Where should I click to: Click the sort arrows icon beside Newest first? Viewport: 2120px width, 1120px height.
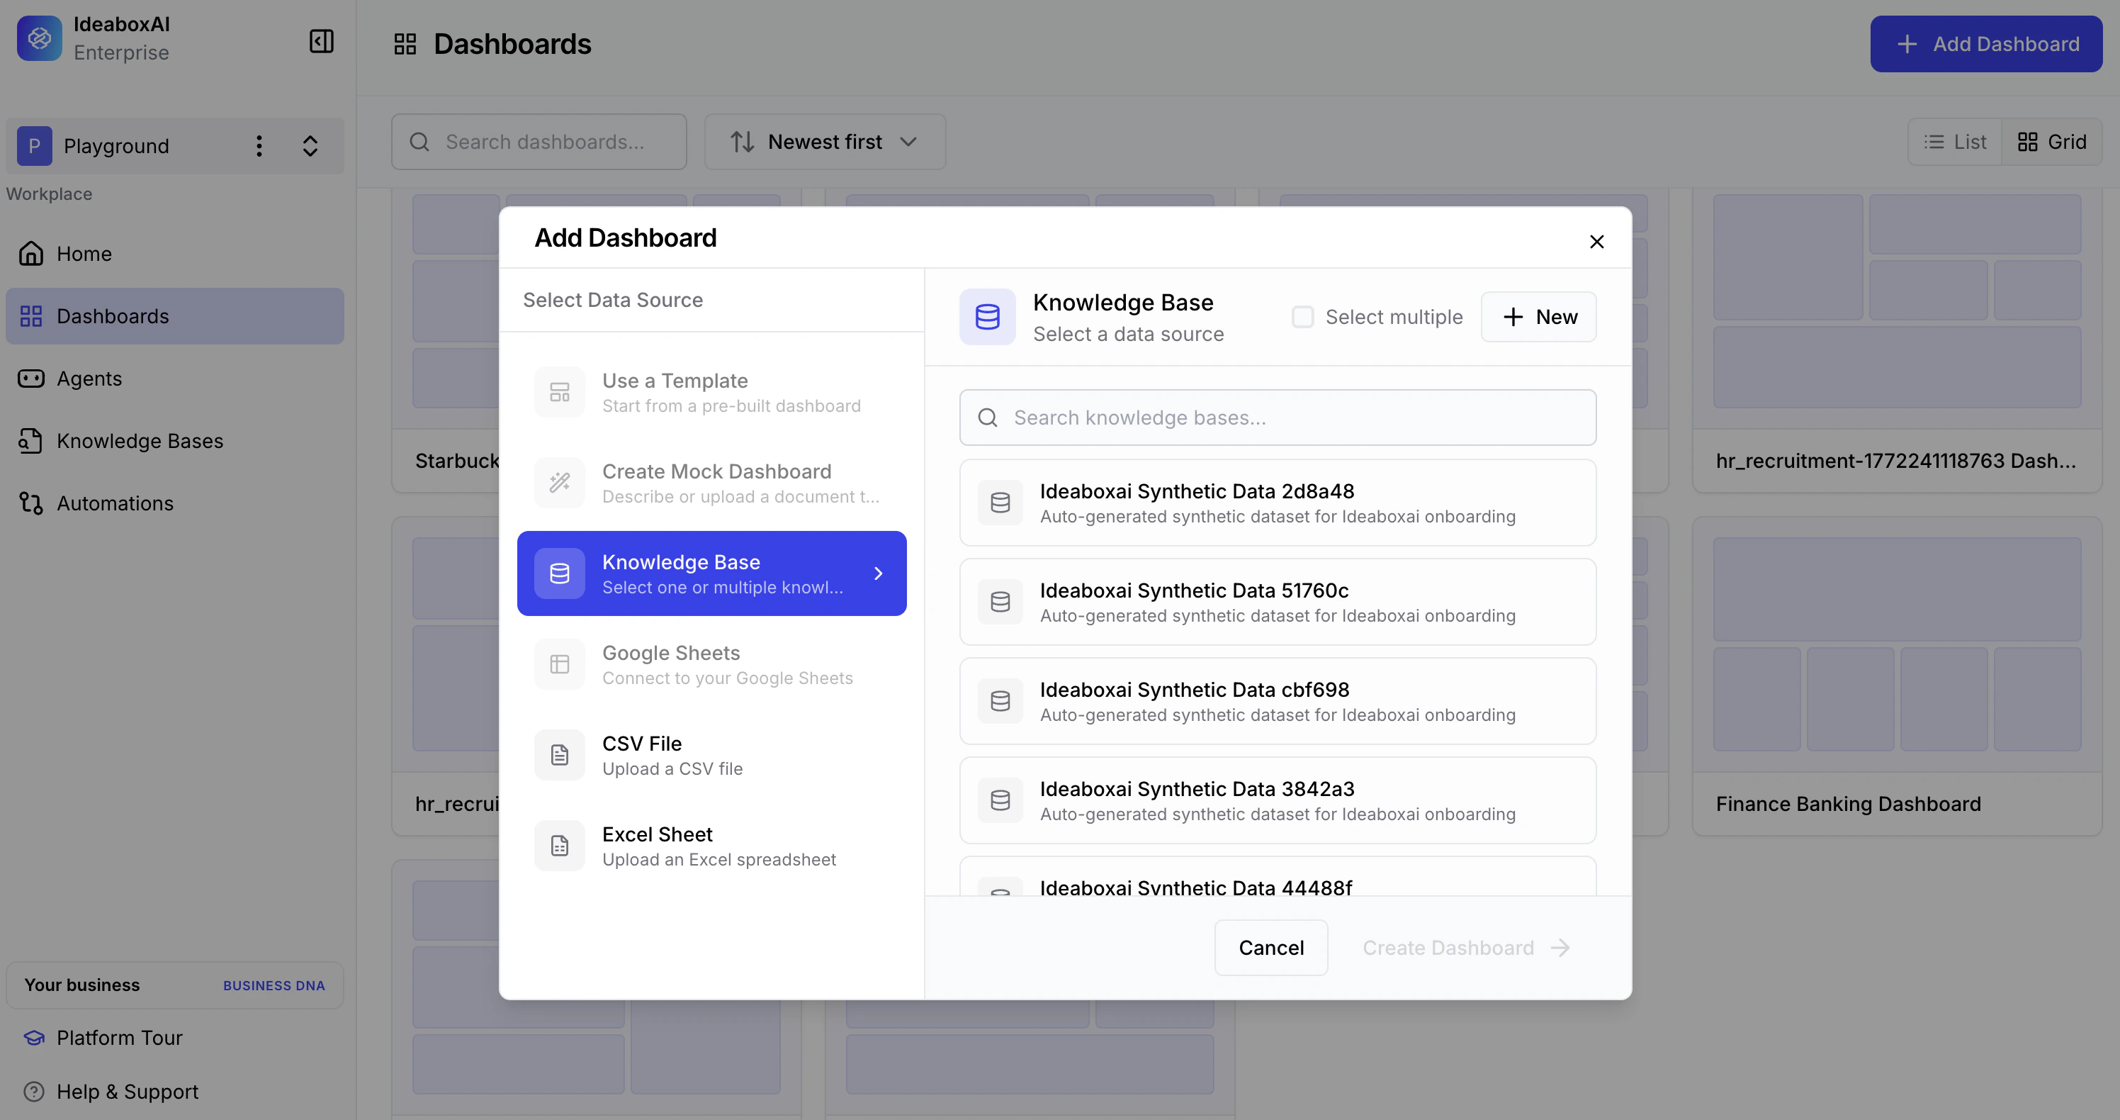tap(743, 142)
